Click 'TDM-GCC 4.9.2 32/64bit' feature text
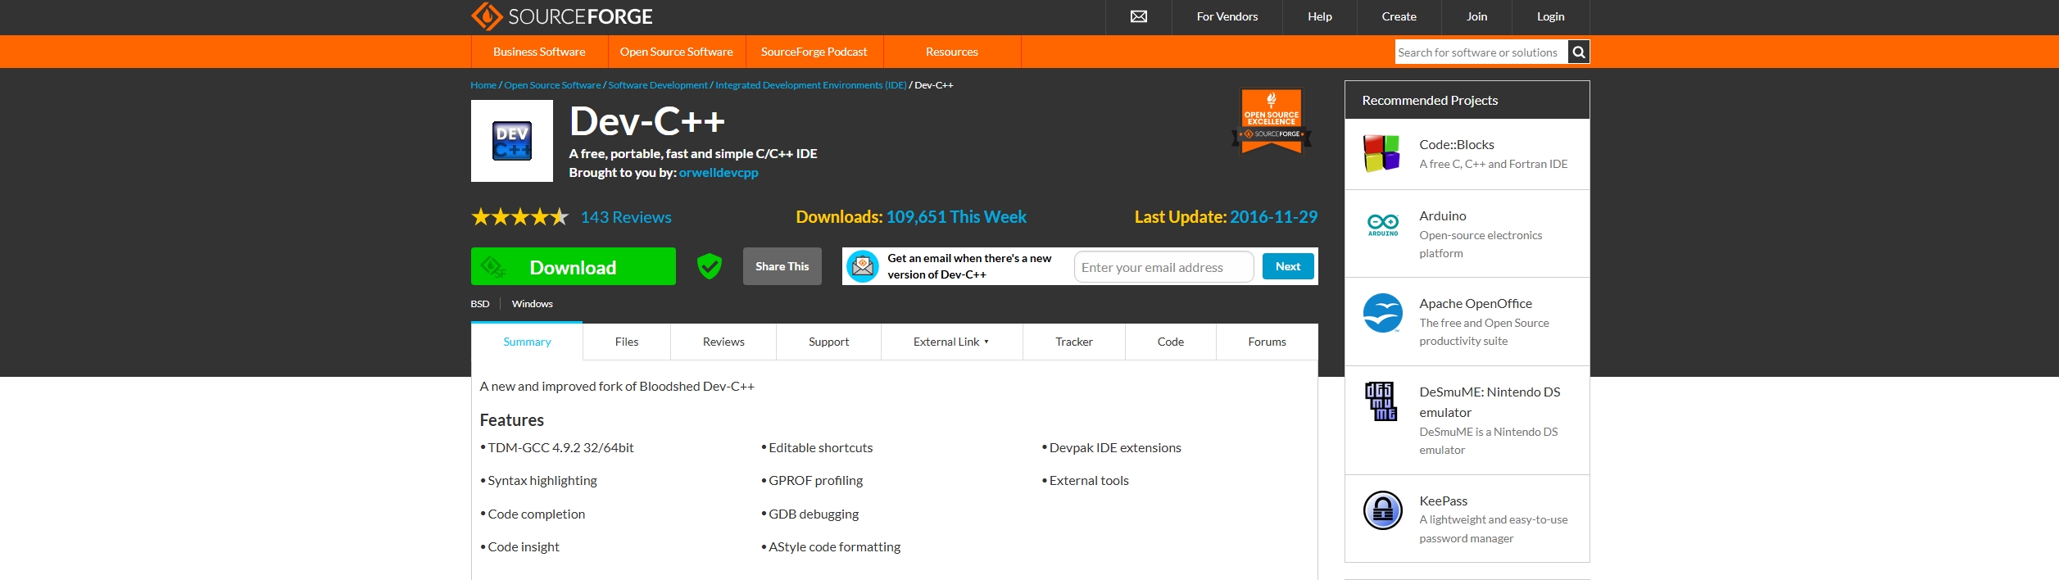Screen dimensions: 2059x580 (560, 448)
